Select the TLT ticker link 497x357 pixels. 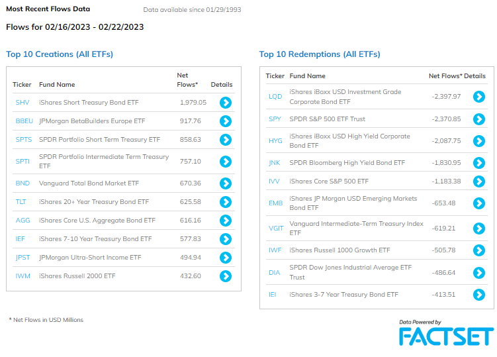coord(21,202)
